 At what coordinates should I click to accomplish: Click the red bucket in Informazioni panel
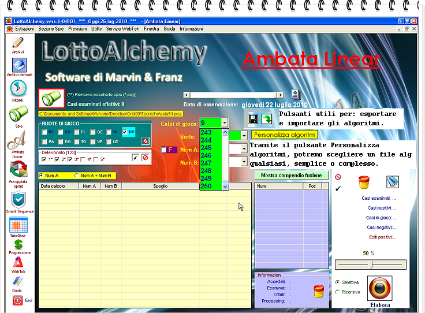[x=319, y=292]
